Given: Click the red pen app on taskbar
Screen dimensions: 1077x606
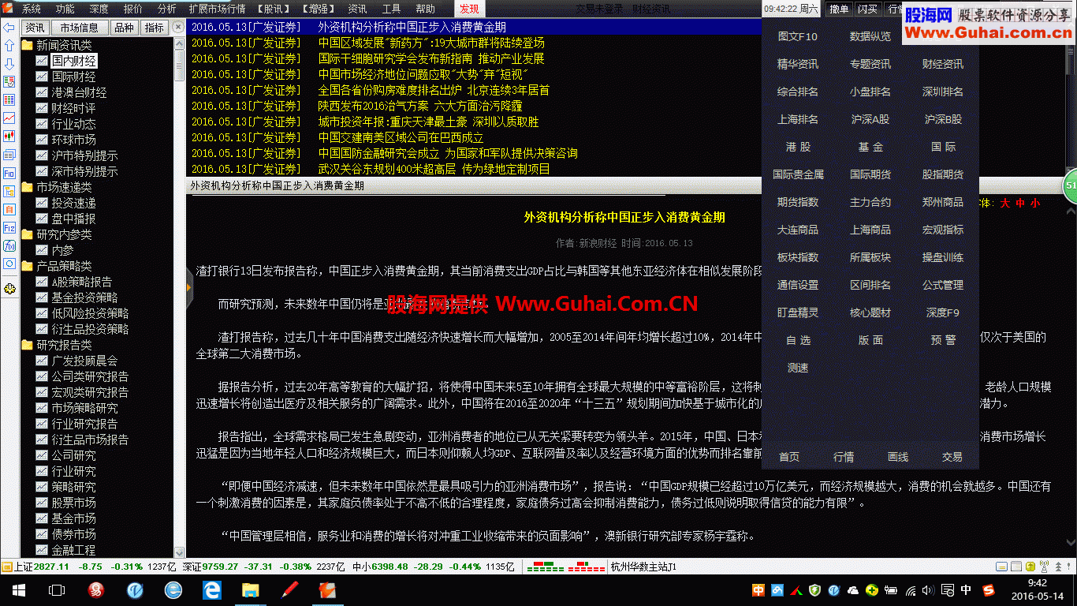Looking at the screenshot, I should pos(289,589).
